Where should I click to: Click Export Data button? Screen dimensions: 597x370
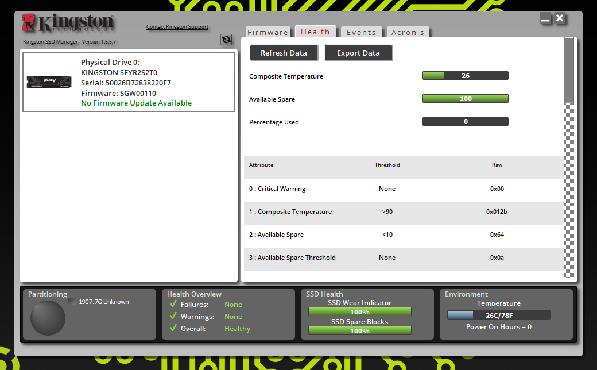pos(358,53)
